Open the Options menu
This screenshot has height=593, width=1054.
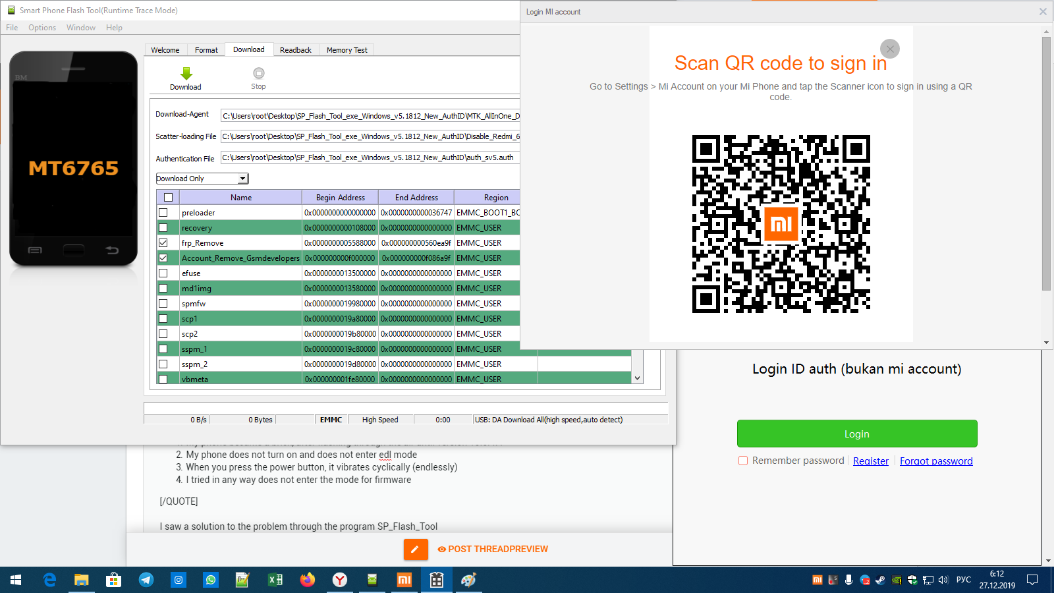(42, 28)
